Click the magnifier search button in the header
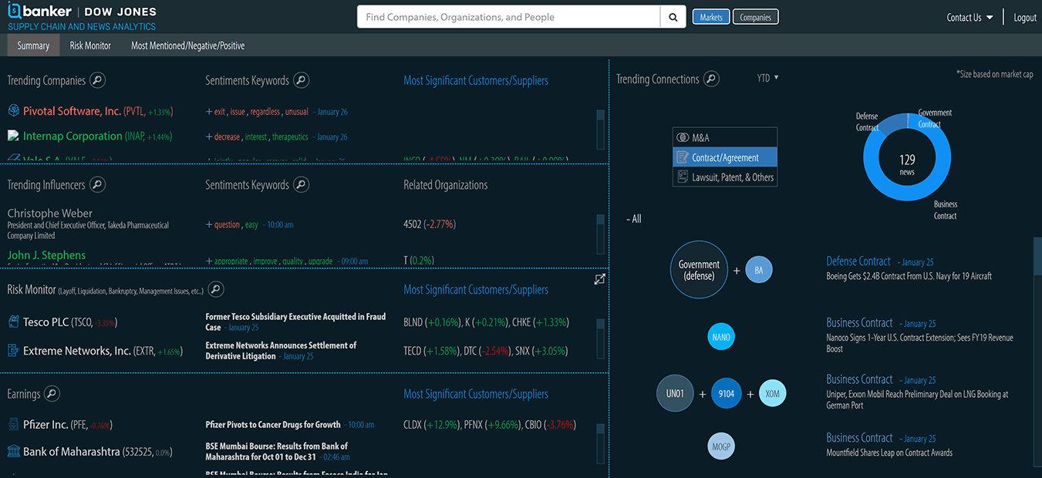The height and width of the screenshot is (478, 1042). [673, 17]
